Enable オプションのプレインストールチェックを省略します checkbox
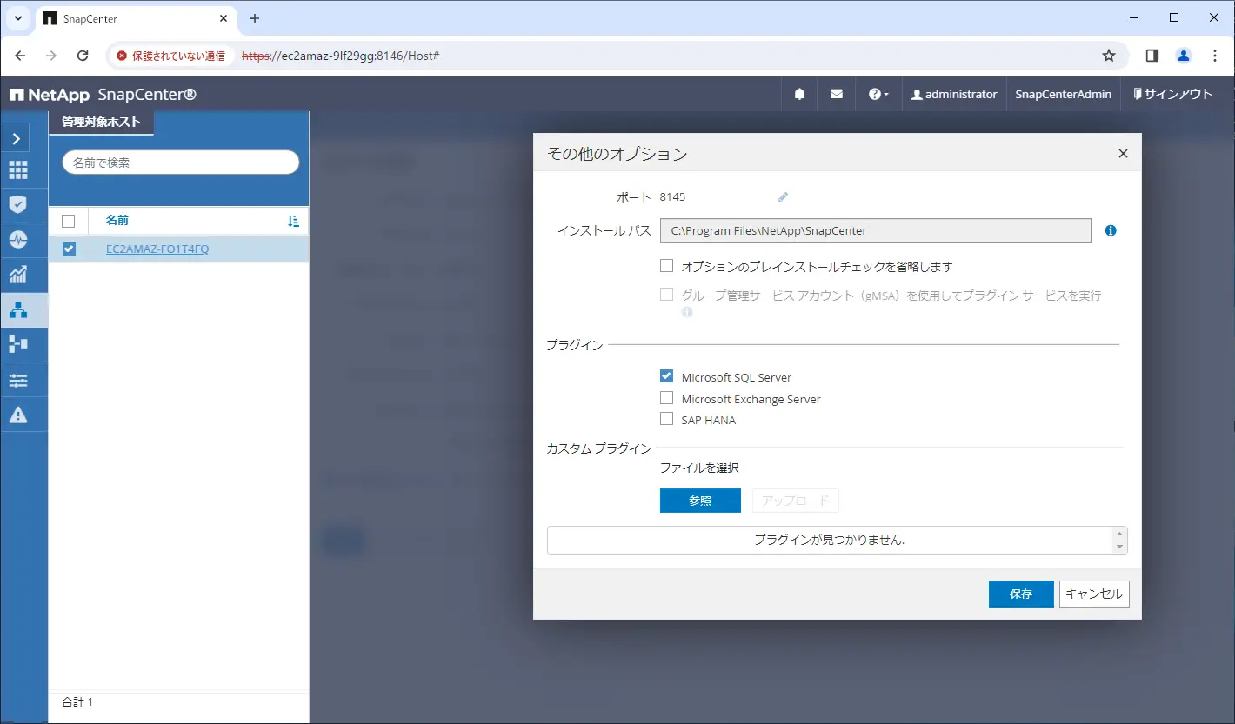1235x724 pixels. tap(667, 266)
